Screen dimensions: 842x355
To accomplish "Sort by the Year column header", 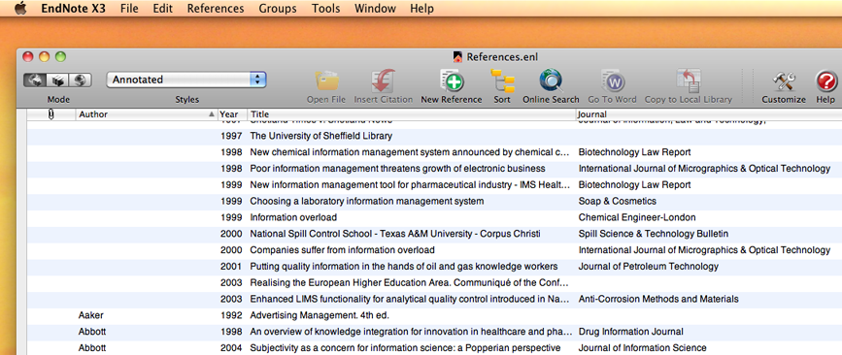I will pos(232,114).
